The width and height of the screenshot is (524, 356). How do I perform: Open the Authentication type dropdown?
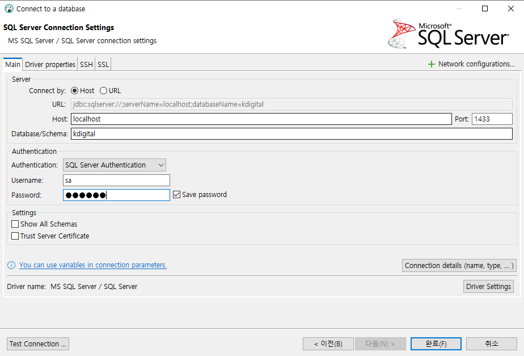tap(115, 165)
